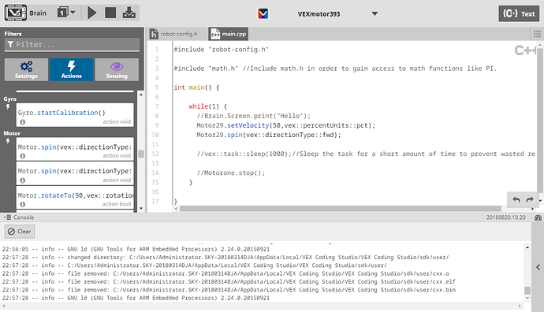
Task: Click the Stop program square icon
Action: pyautogui.click(x=110, y=13)
